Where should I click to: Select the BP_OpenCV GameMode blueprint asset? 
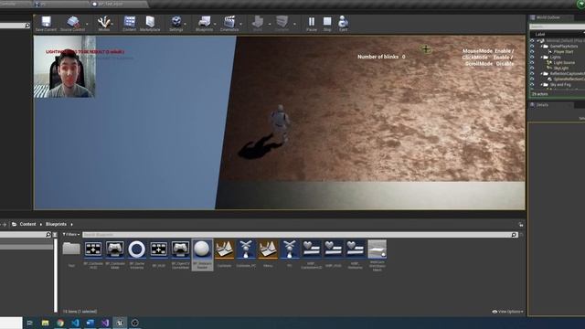pos(181,254)
